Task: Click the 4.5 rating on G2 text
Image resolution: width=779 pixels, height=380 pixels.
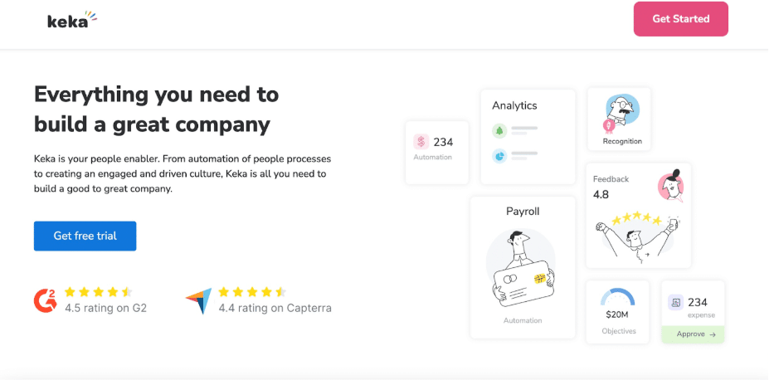Action: [106, 308]
